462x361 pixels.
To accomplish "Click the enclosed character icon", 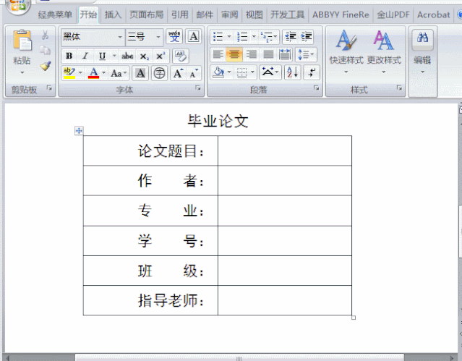I will [159, 73].
